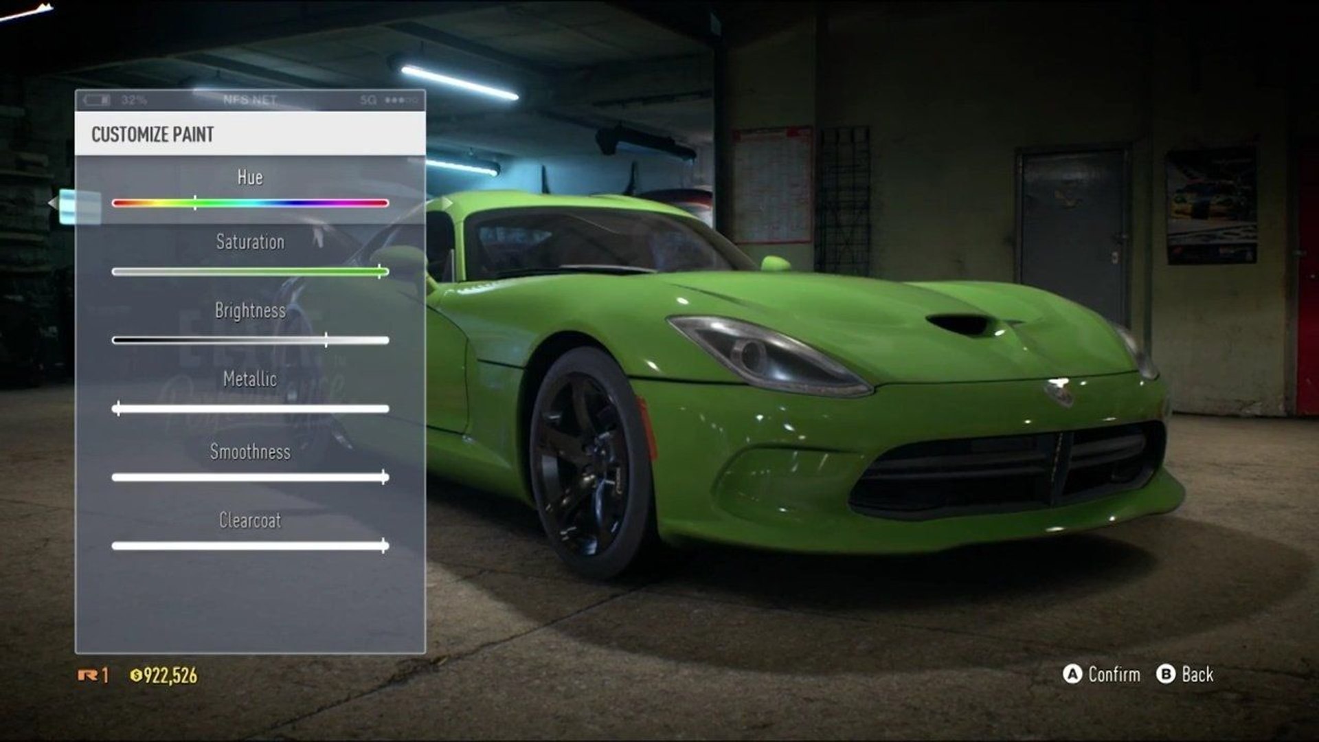This screenshot has height=742, width=1319.
Task: Confirm the paint selection
Action: pos(1103,675)
